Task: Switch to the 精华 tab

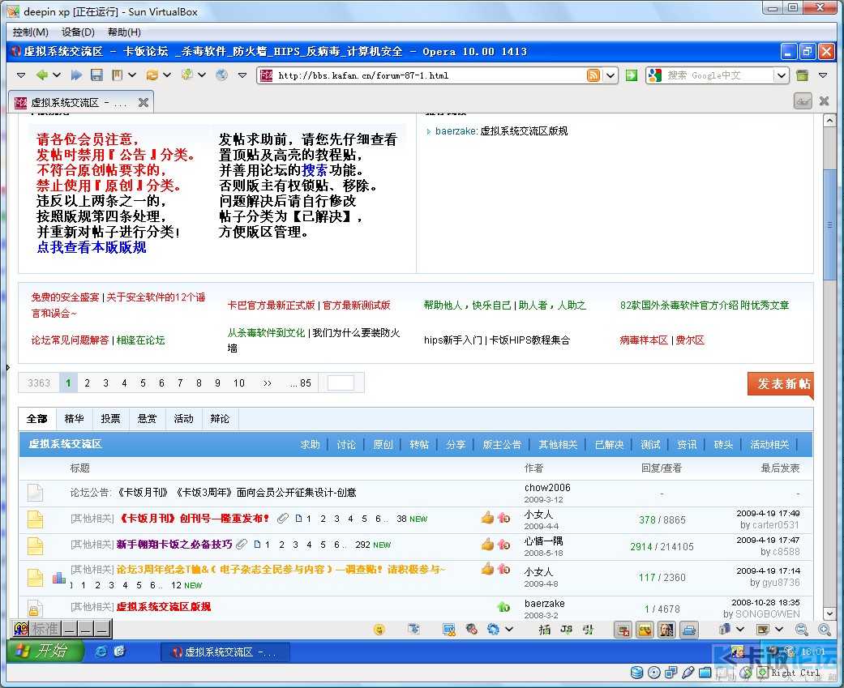Action: 75,418
